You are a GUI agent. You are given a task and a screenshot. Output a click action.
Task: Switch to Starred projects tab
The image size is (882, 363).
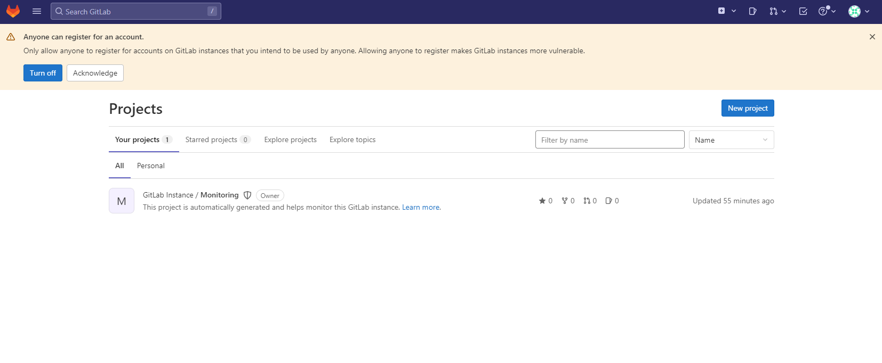click(x=218, y=139)
